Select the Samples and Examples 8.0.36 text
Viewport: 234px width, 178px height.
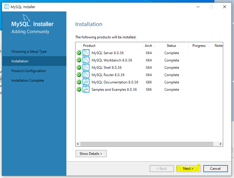point(114,90)
